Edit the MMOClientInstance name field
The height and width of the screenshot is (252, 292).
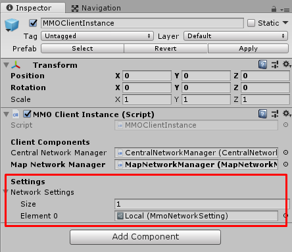pos(142,23)
